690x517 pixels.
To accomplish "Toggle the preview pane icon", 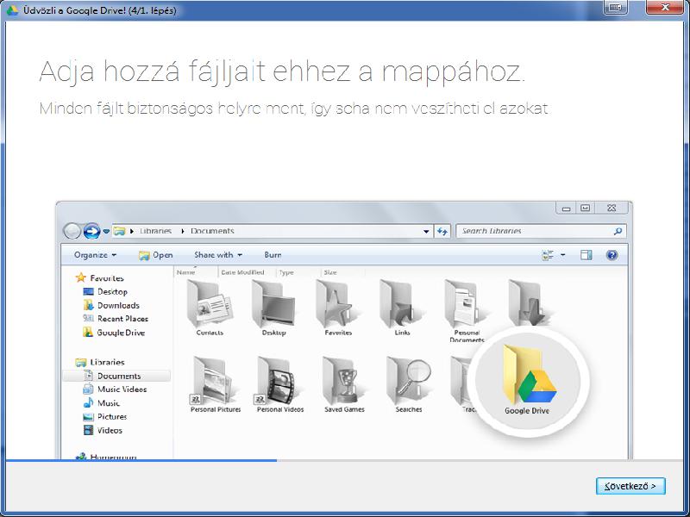I will coord(586,255).
